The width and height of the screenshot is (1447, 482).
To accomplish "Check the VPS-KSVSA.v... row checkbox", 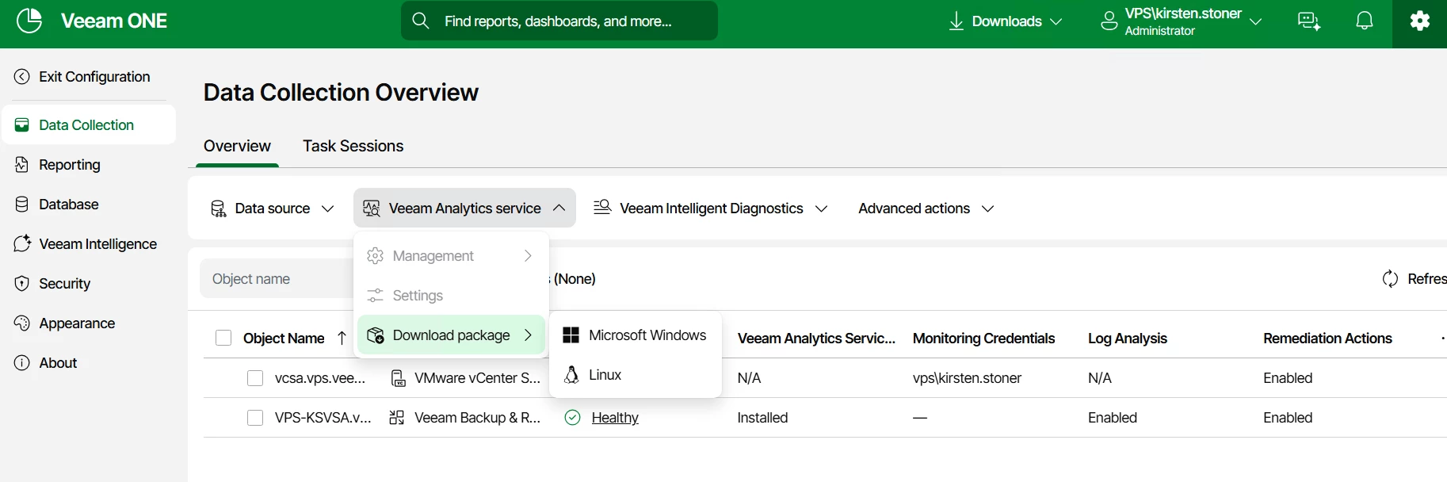I will pos(255,418).
